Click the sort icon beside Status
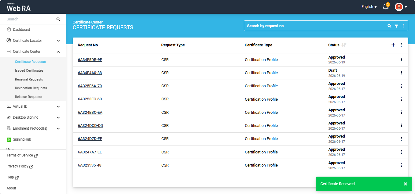Image resolution: width=415 pixels, height=194 pixels. coord(344,45)
